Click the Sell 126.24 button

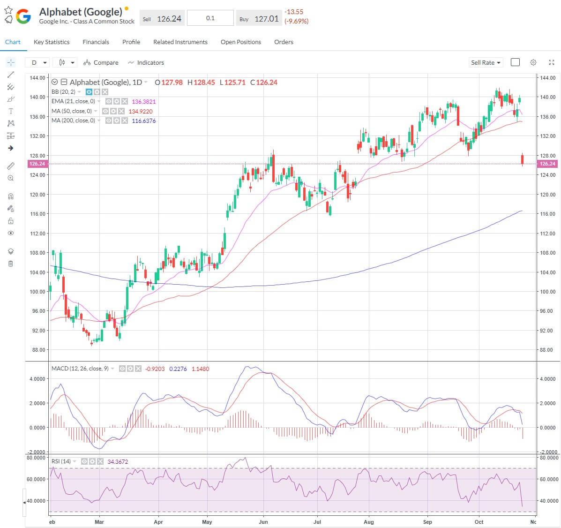(162, 19)
